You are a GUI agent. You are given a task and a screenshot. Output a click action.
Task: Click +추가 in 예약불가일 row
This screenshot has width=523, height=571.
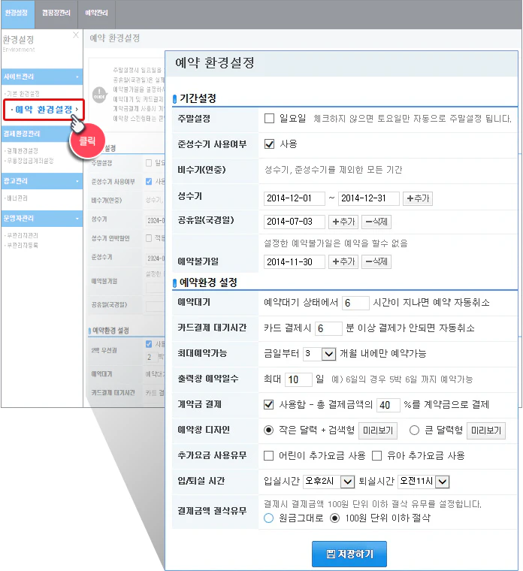coord(343,261)
